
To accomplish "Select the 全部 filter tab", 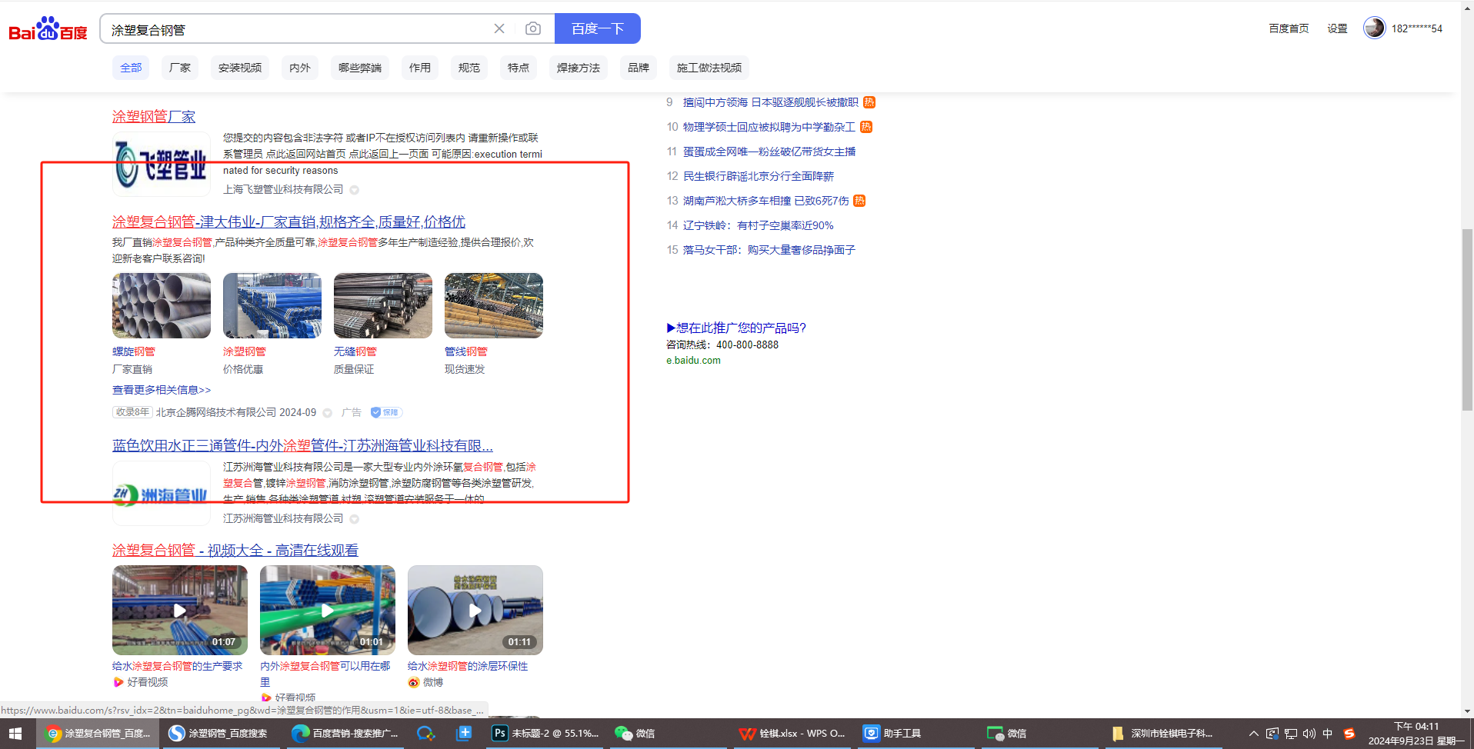I will [131, 68].
